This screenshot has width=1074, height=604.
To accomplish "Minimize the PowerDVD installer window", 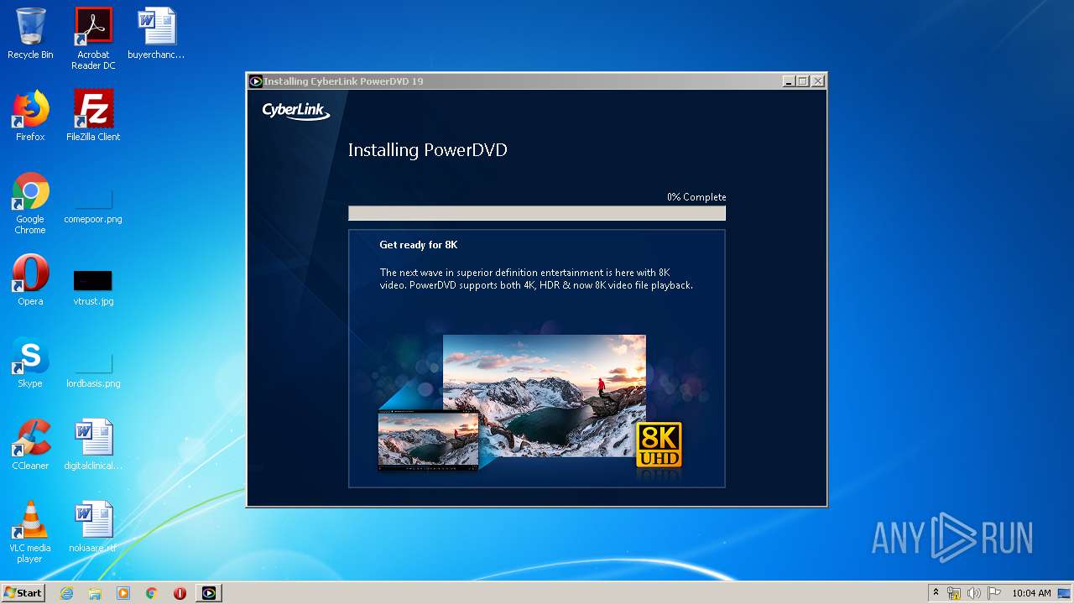I will 789,81.
